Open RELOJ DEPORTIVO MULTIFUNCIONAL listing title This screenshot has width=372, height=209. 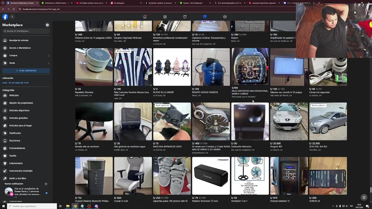click(x=250, y=92)
